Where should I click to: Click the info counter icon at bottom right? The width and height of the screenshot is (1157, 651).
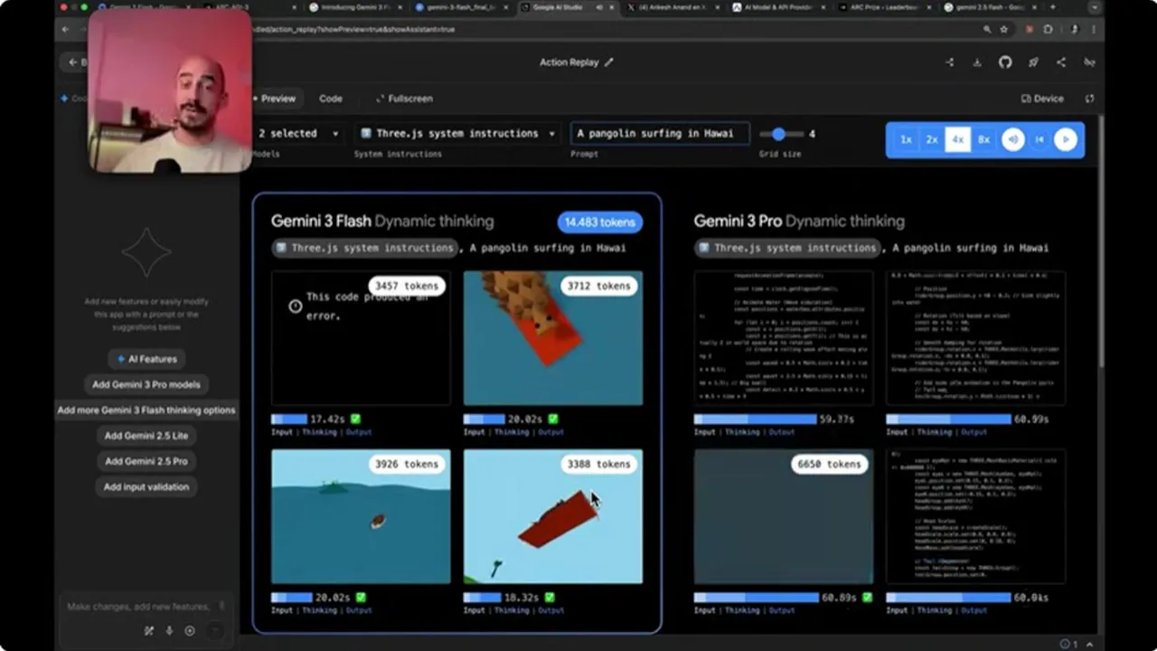[x=1068, y=644]
